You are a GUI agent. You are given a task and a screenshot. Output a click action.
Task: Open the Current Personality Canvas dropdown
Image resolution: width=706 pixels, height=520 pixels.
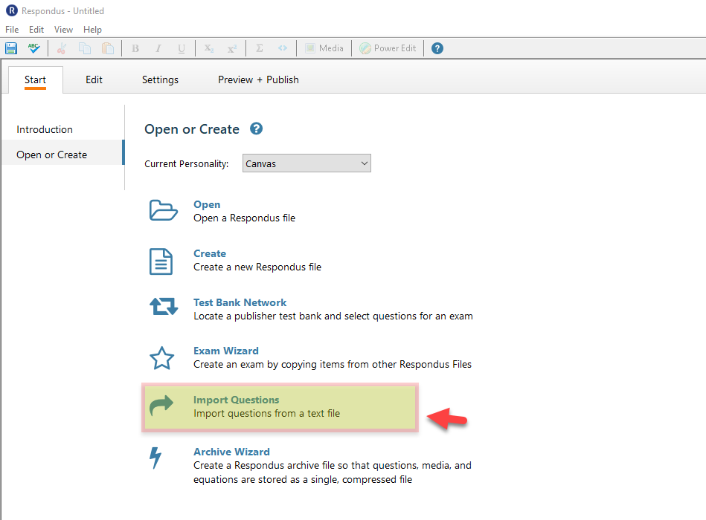(307, 163)
